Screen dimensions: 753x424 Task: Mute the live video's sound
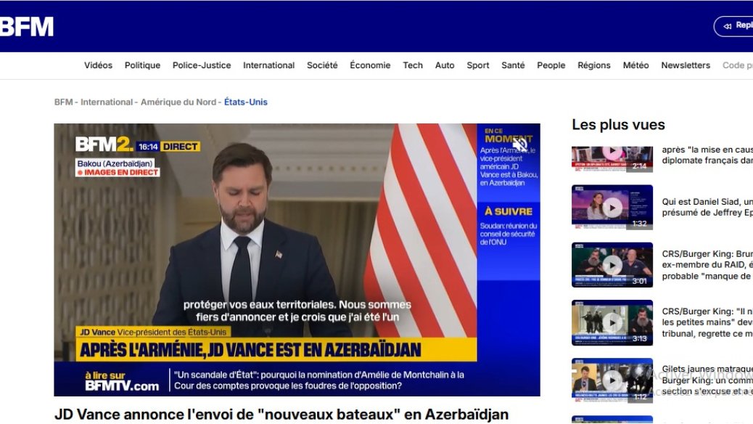[x=519, y=144]
